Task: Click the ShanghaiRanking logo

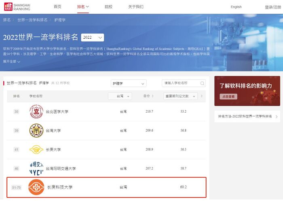Action: 17,7
